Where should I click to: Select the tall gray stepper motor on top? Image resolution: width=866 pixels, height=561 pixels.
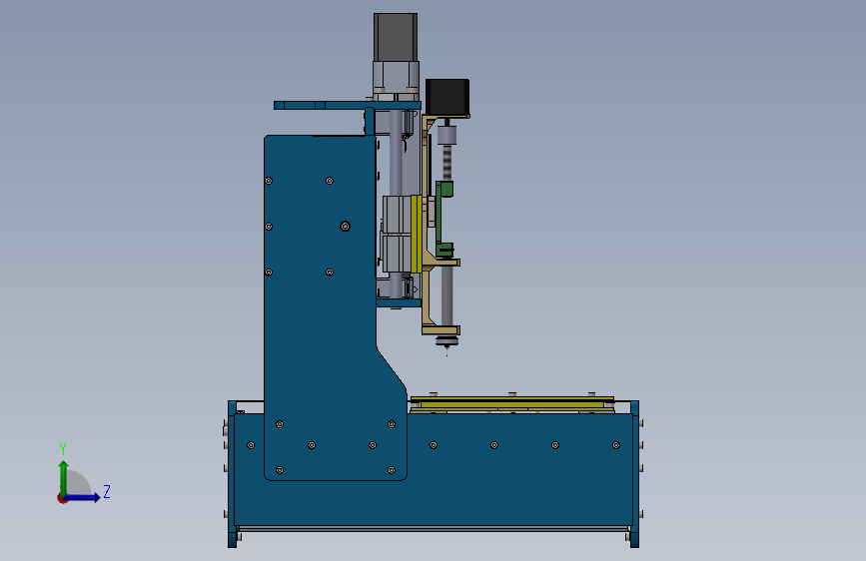click(396, 37)
